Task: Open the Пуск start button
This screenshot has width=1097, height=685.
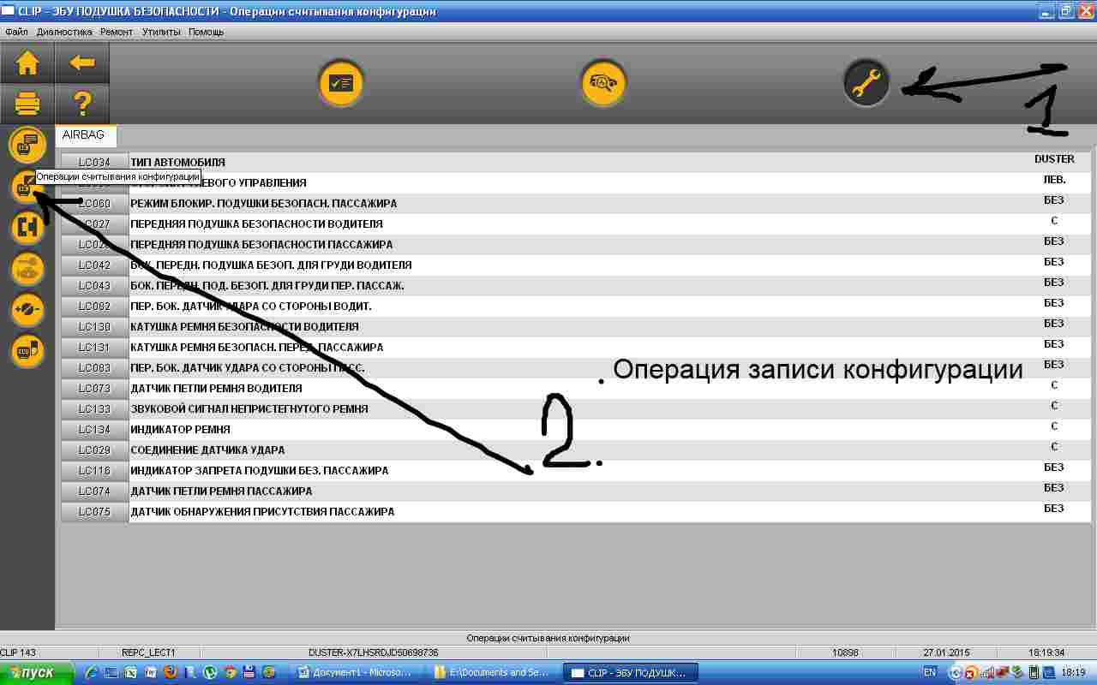Action: coord(38,672)
